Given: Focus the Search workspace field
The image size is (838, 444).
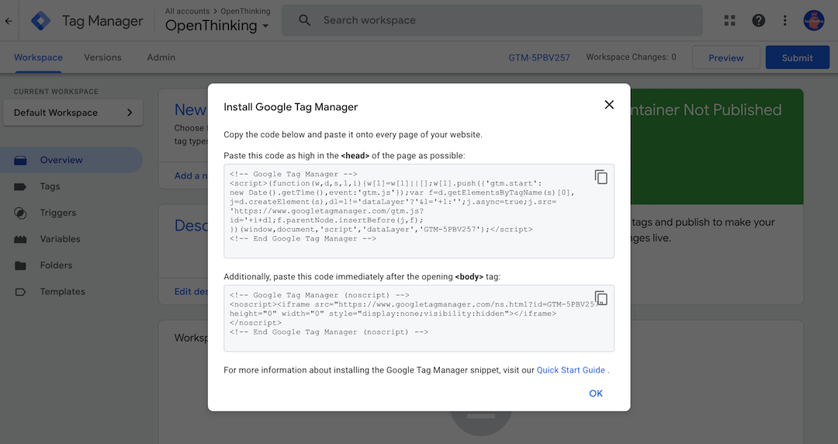Looking at the screenshot, I should 492,20.
